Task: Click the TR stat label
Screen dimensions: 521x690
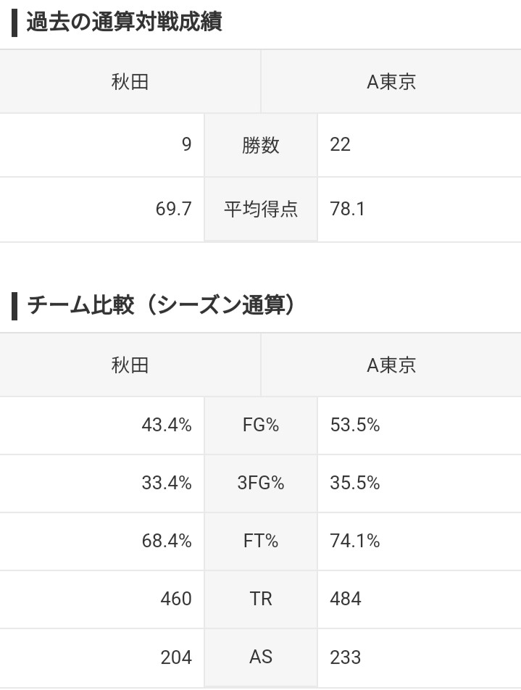Action: tap(261, 599)
